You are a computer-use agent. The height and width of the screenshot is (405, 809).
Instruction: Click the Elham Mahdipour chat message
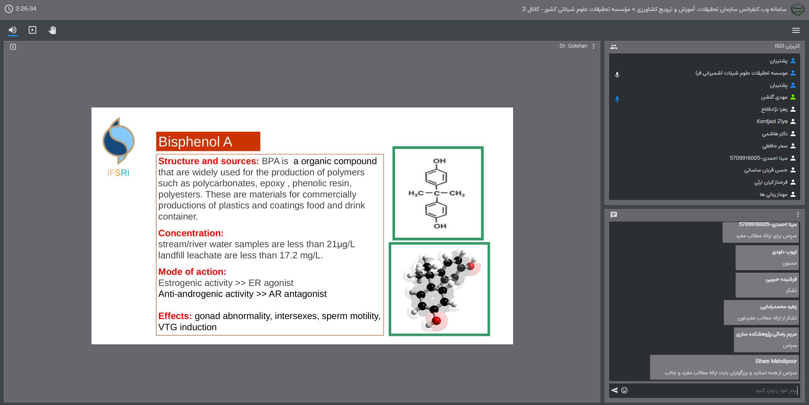[x=724, y=367]
